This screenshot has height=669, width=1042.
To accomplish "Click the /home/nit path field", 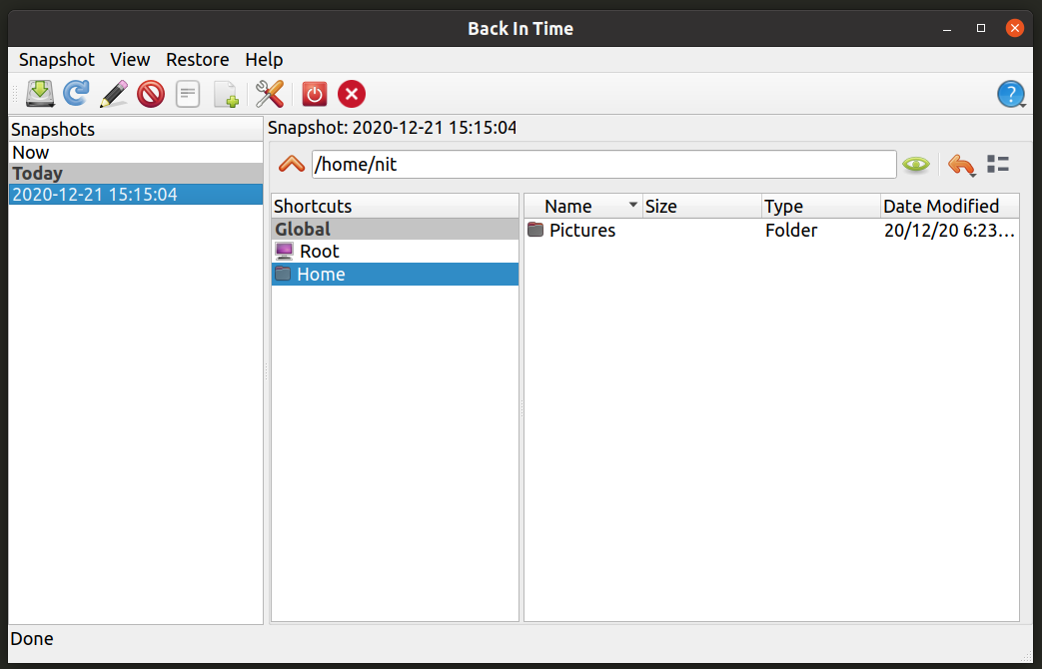I will tap(604, 164).
